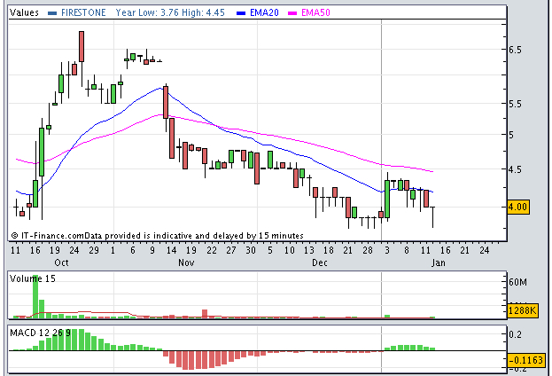Click the Nov month label on date axis
Screen dimensions: 552x376
[x=185, y=263]
